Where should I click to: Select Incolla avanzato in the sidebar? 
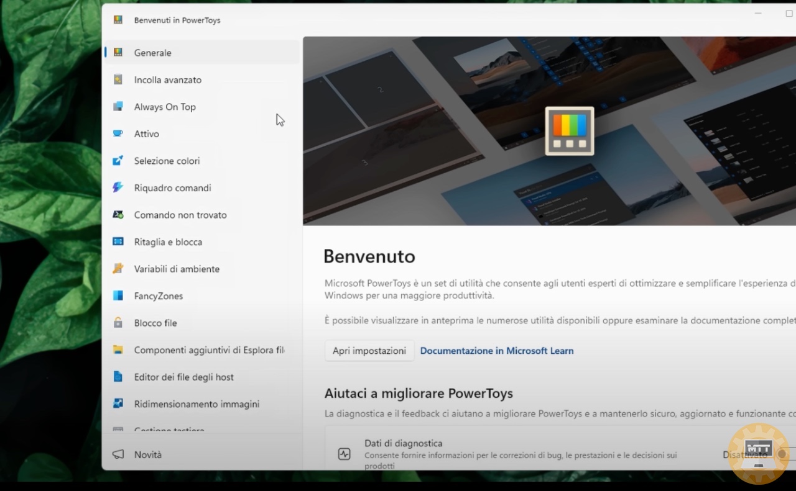point(202,79)
